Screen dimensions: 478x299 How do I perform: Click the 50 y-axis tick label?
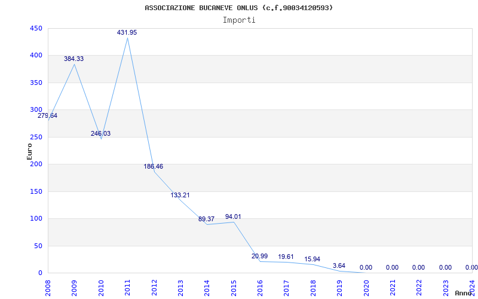pyautogui.click(x=38, y=246)
